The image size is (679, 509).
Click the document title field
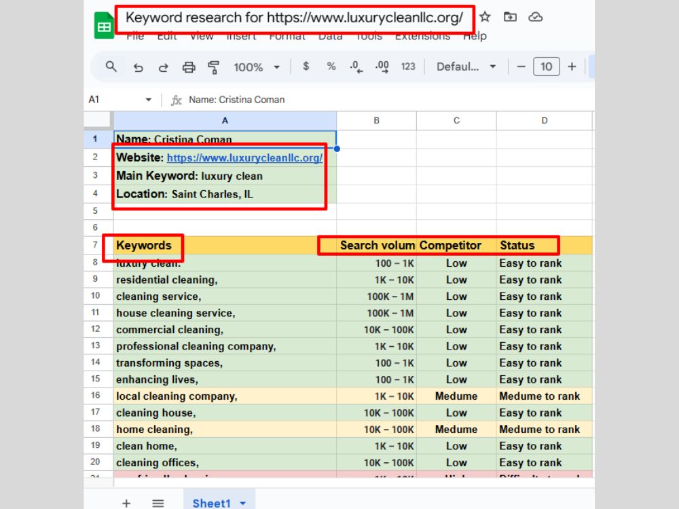pos(295,18)
